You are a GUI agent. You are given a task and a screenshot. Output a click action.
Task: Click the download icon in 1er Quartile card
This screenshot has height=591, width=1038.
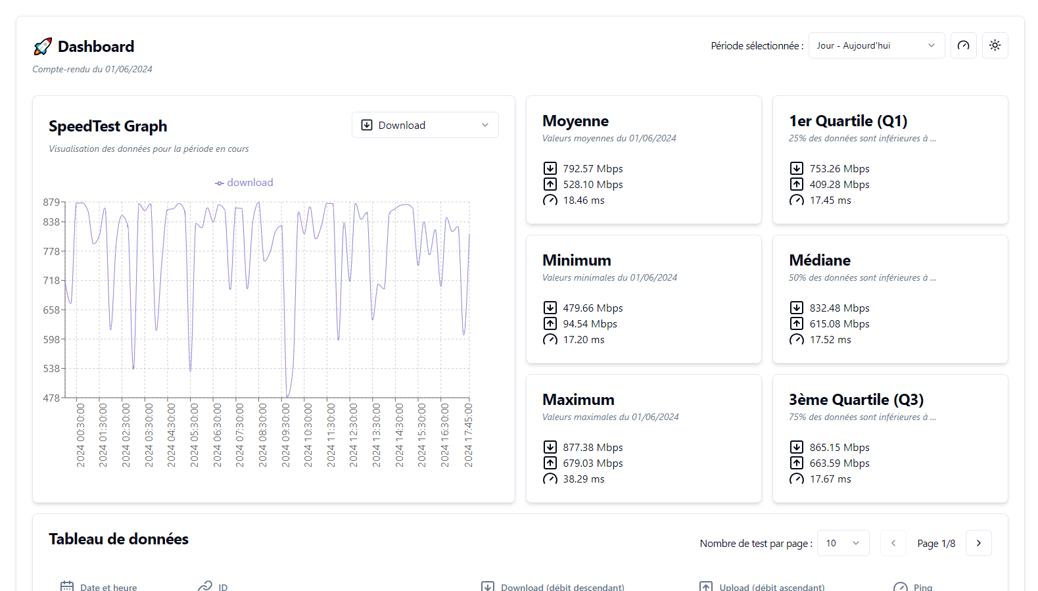tap(797, 168)
